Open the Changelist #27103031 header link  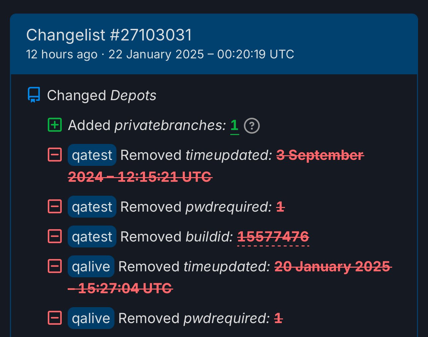point(109,35)
